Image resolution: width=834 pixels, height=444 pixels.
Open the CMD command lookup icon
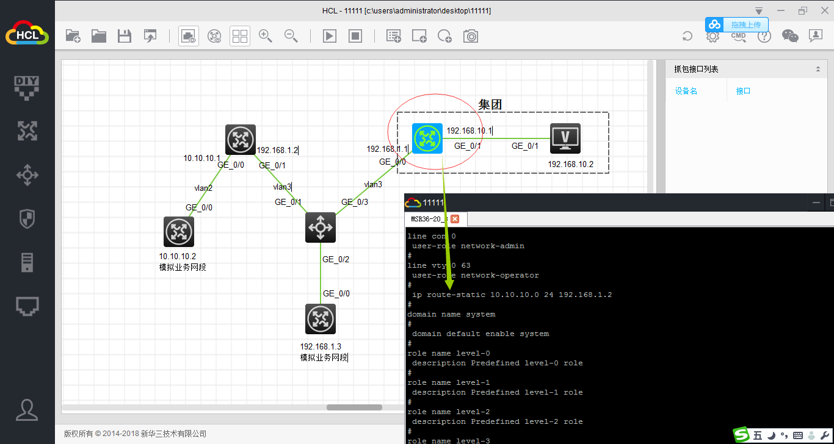click(x=738, y=36)
